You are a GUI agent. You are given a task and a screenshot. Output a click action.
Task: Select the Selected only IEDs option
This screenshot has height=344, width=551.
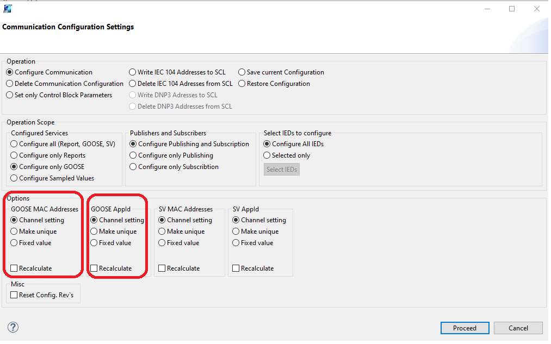coord(267,155)
